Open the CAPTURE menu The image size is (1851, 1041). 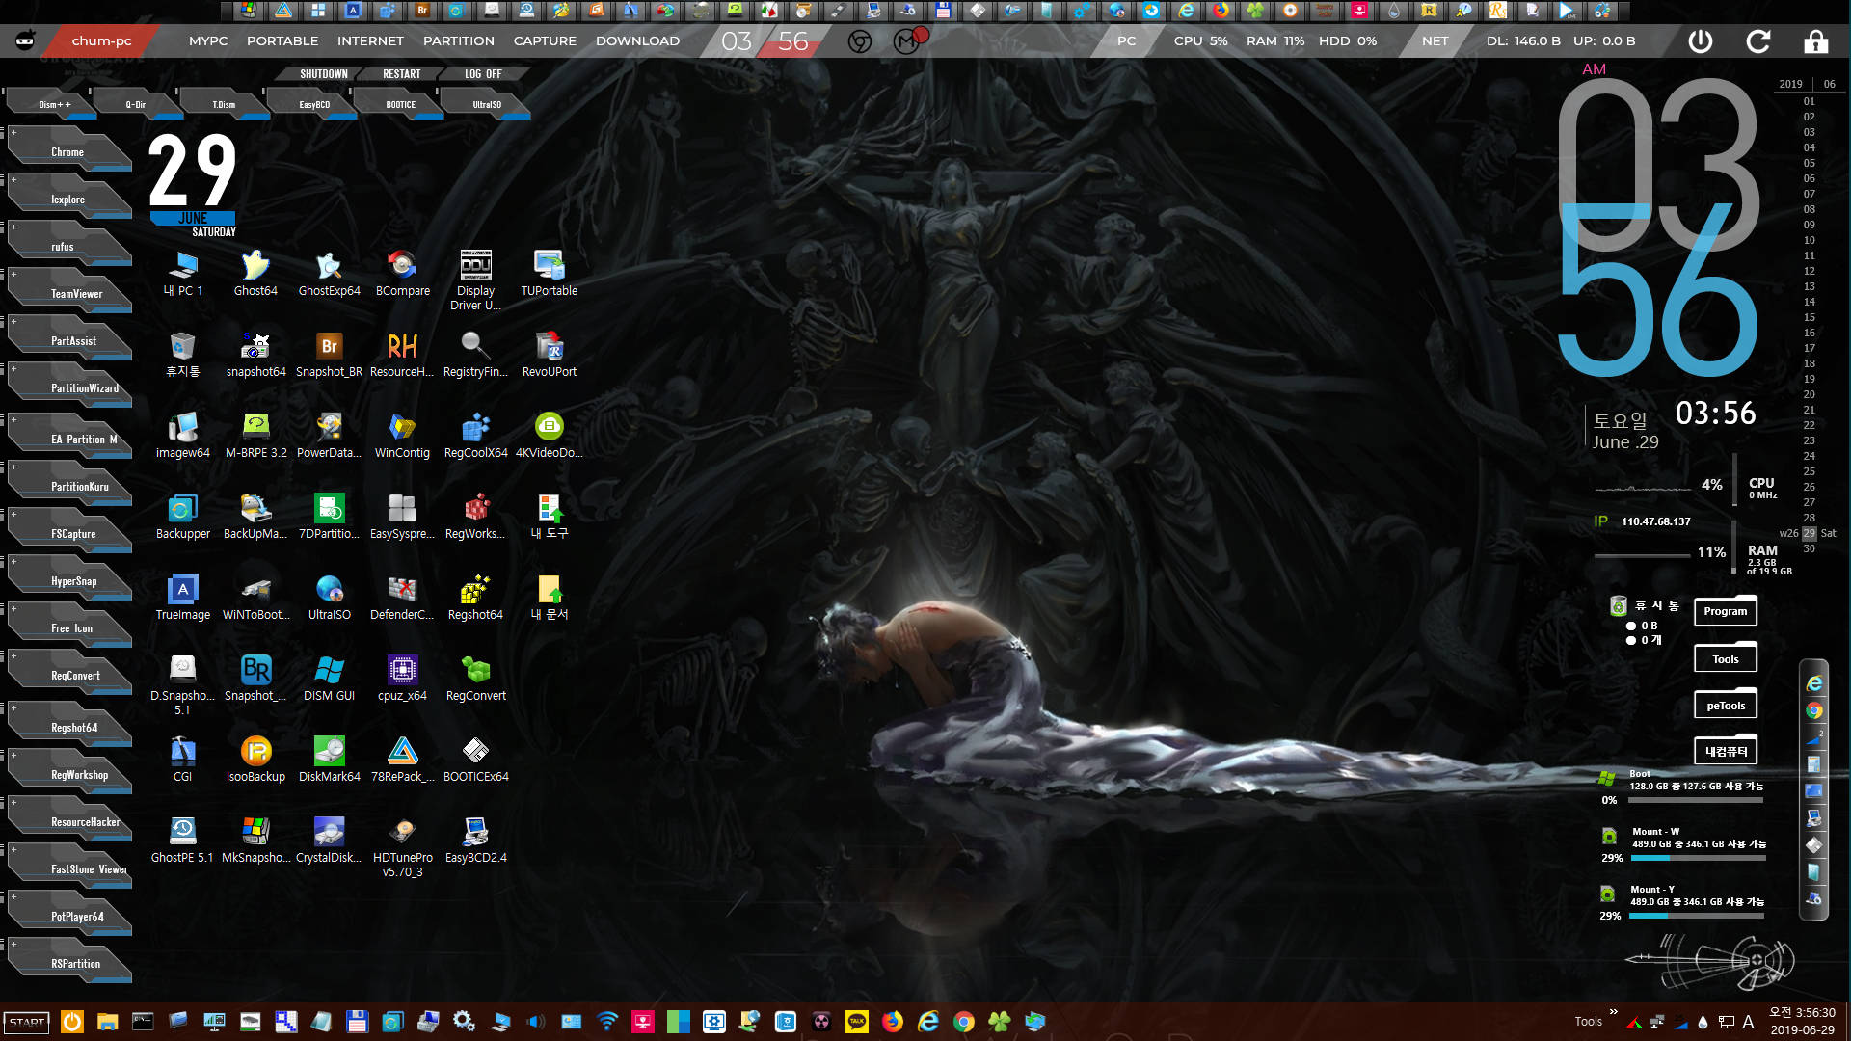pos(545,40)
